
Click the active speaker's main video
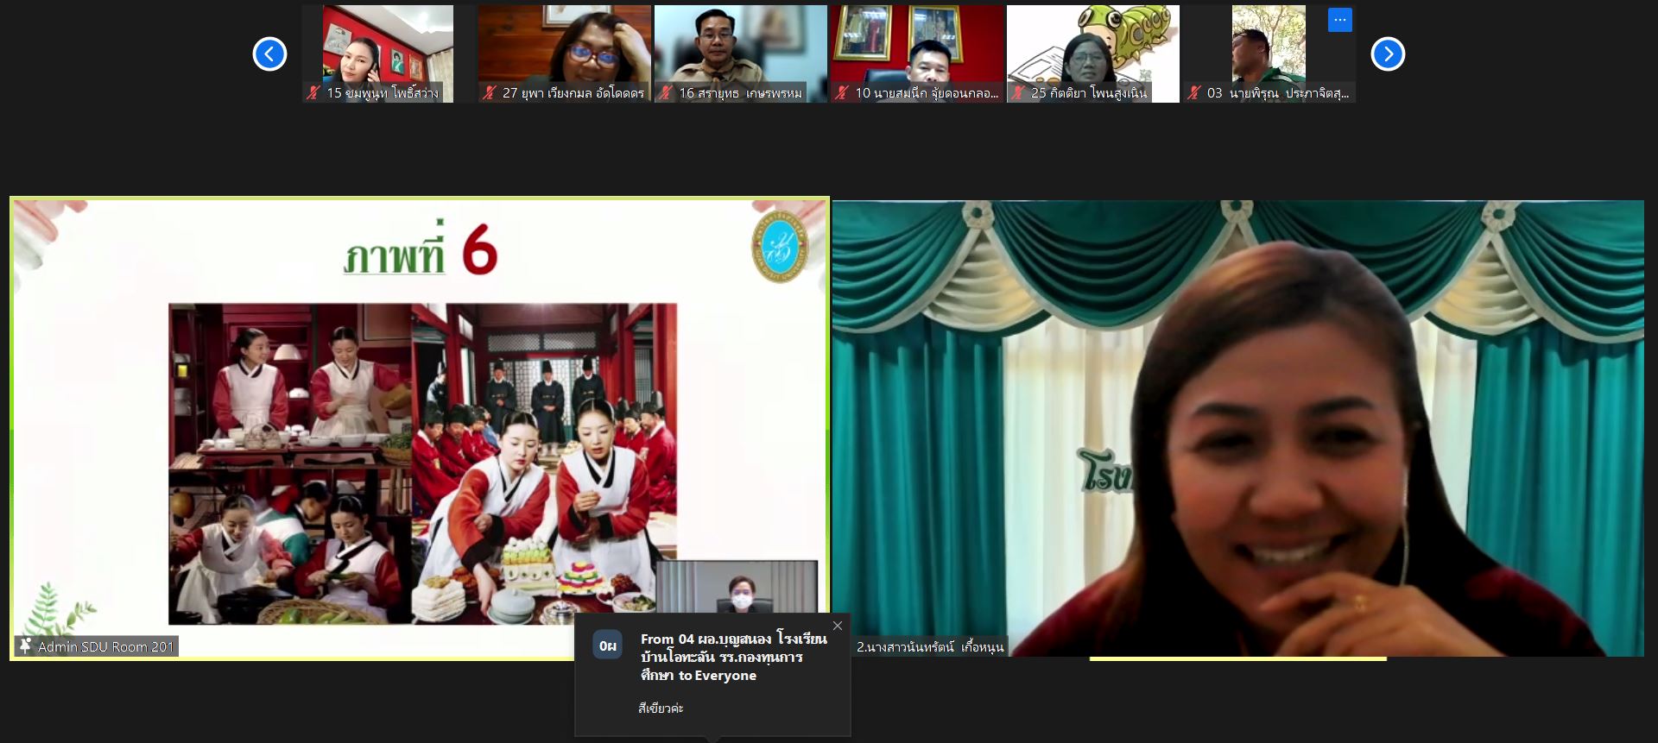point(1237,429)
